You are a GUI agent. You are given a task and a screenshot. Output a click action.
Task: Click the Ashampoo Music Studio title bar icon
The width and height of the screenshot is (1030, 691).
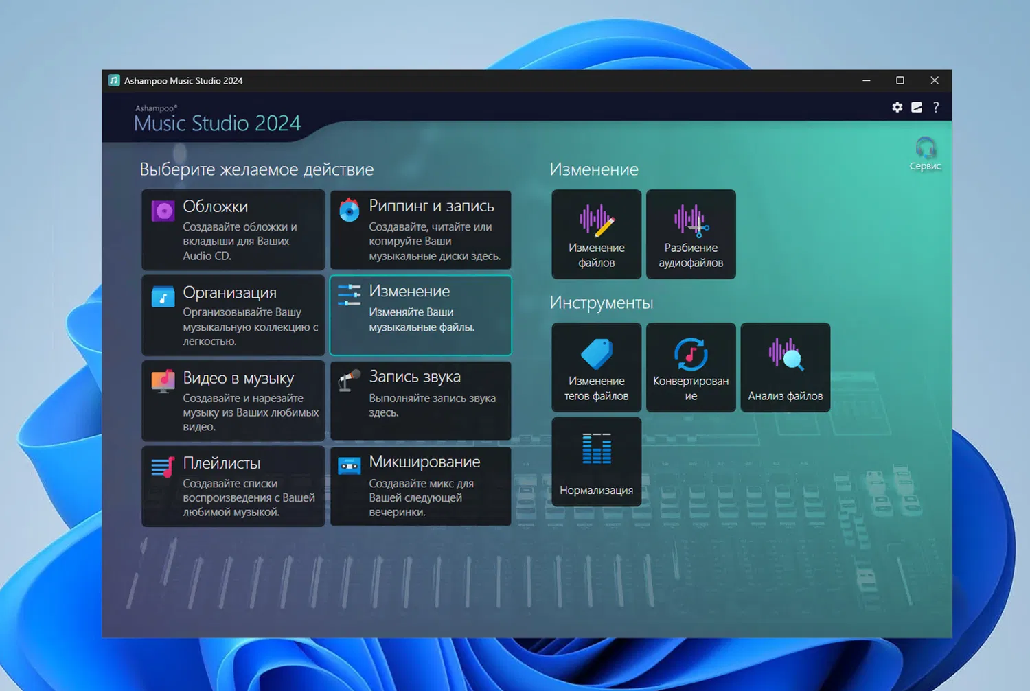pyautogui.click(x=114, y=80)
